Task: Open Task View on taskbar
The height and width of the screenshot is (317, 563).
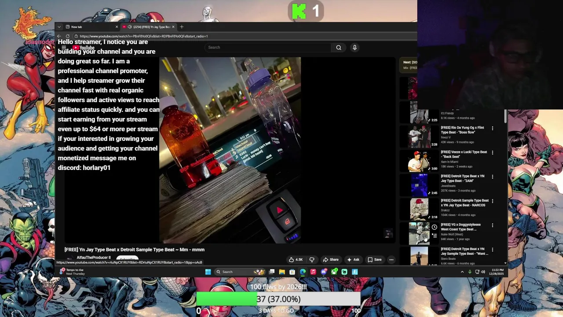Action: [272, 272]
